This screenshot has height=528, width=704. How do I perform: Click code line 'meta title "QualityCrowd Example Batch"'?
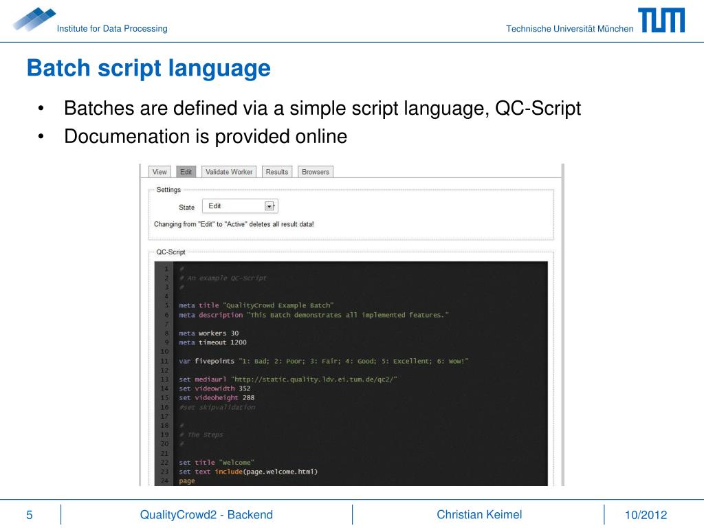click(256, 305)
